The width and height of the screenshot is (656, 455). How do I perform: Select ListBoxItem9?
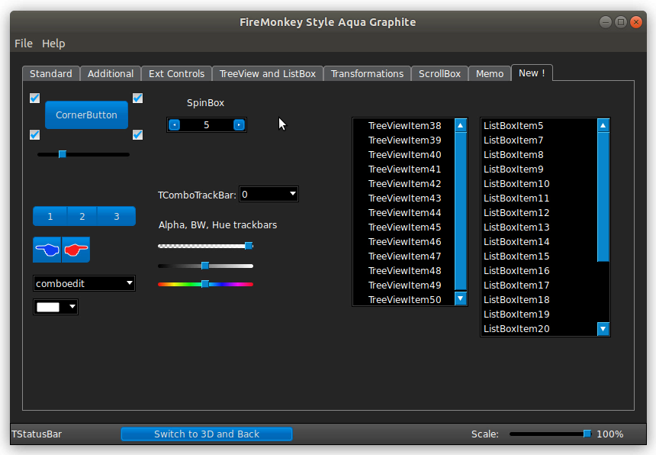point(513,169)
